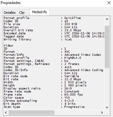
Task: Click the 'AVC' format value
Action: (67, 52)
